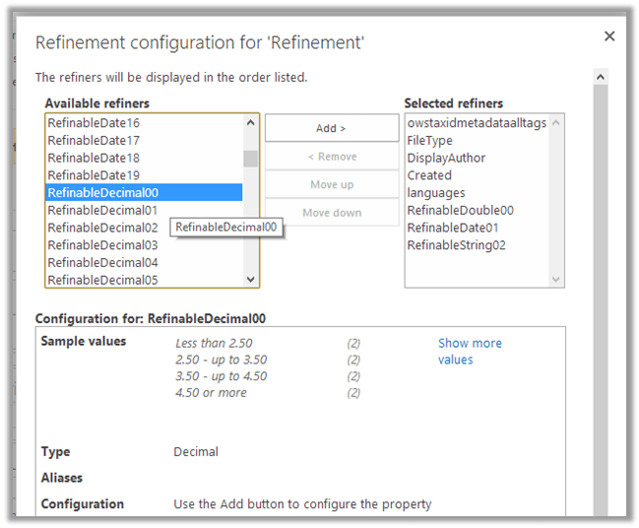The width and height of the screenshot is (639, 528).
Task: Select RefinableDecimal03 in the list
Action: point(102,245)
